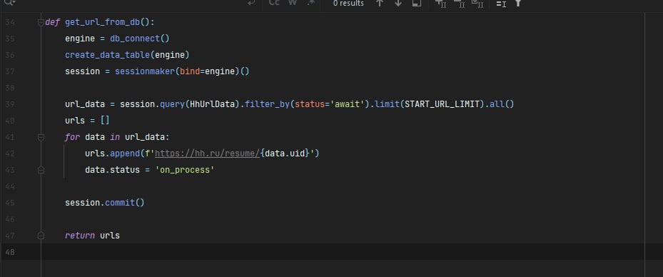Click line number 39 in gutter

tap(10, 104)
